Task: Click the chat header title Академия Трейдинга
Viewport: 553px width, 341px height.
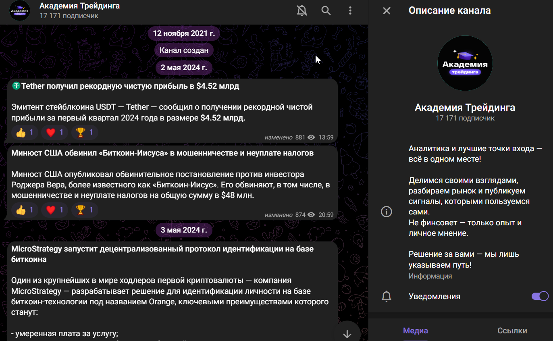Action: (x=79, y=6)
